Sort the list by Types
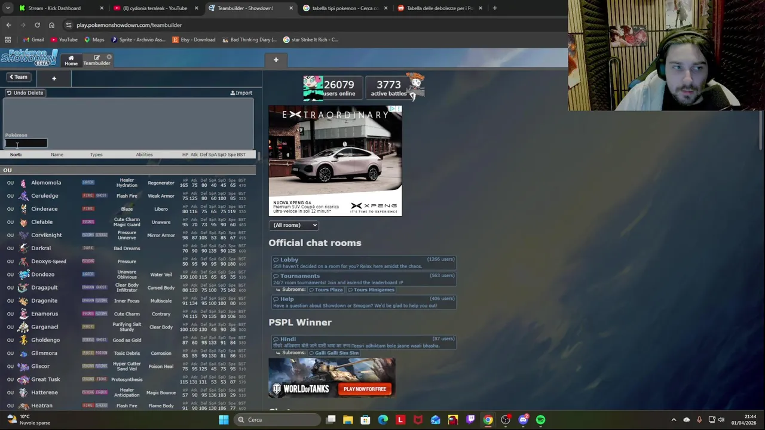 click(x=96, y=155)
